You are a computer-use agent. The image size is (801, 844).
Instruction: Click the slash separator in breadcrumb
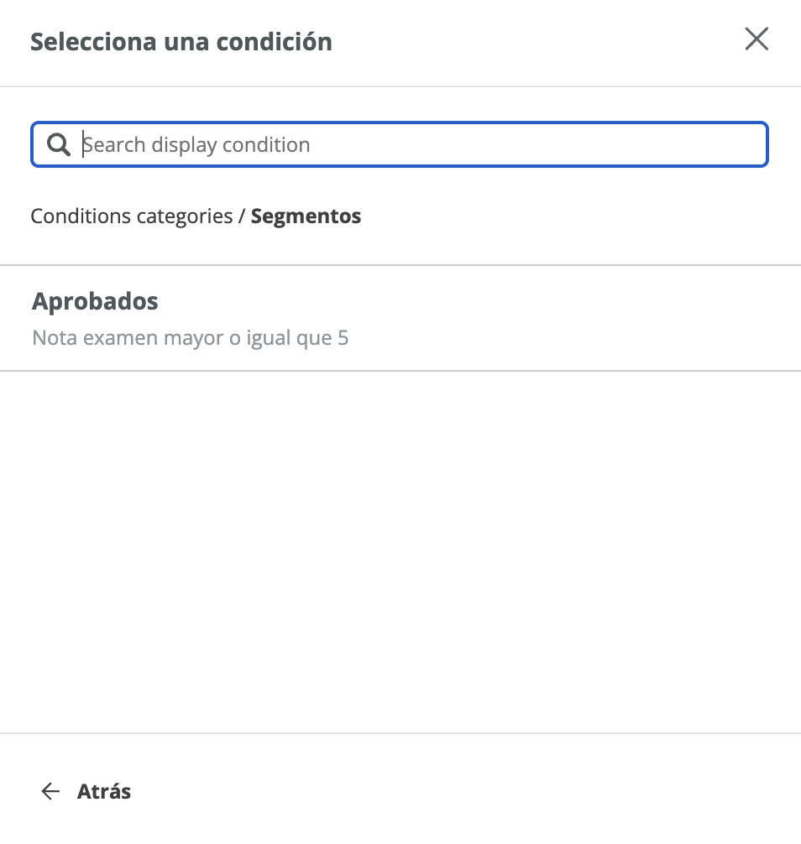coord(242,216)
